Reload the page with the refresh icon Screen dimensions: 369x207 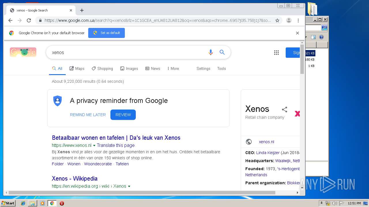coord(29,20)
